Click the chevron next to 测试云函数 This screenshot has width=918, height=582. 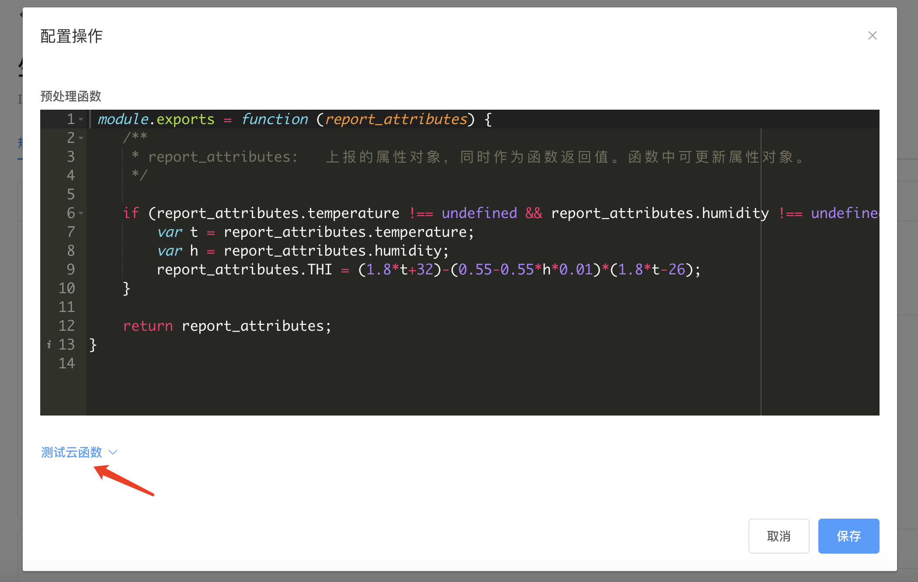click(113, 452)
